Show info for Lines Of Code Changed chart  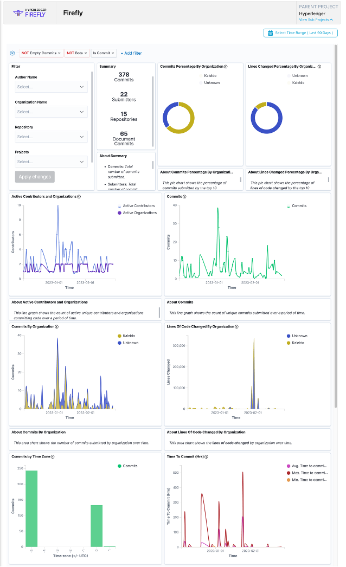tap(236, 326)
